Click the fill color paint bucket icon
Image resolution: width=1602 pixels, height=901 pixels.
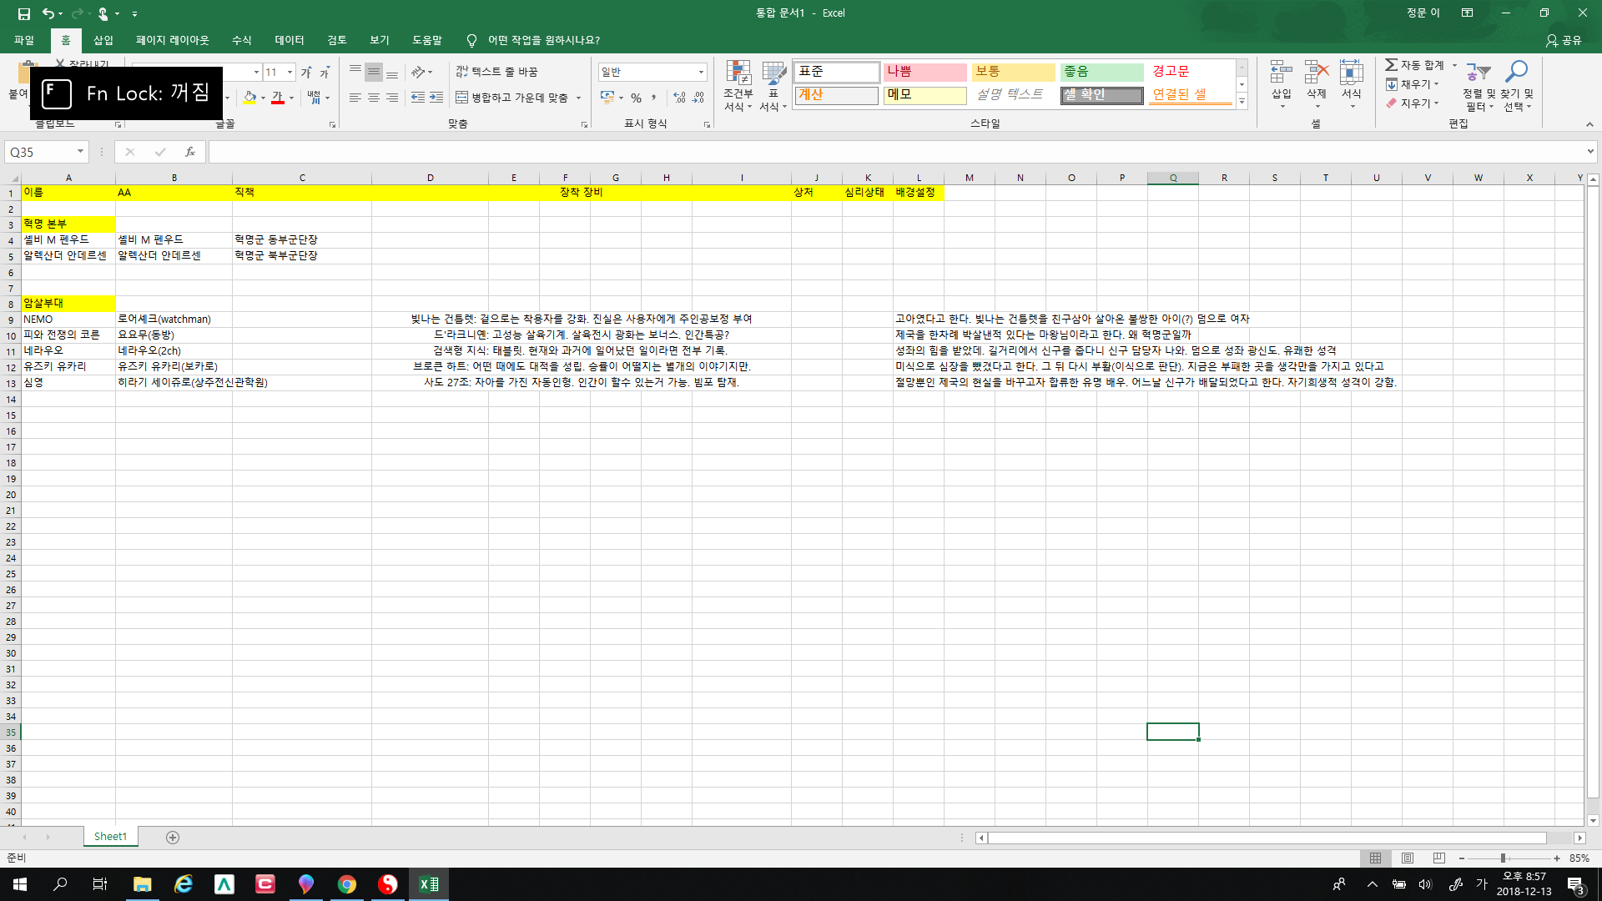pos(249,98)
